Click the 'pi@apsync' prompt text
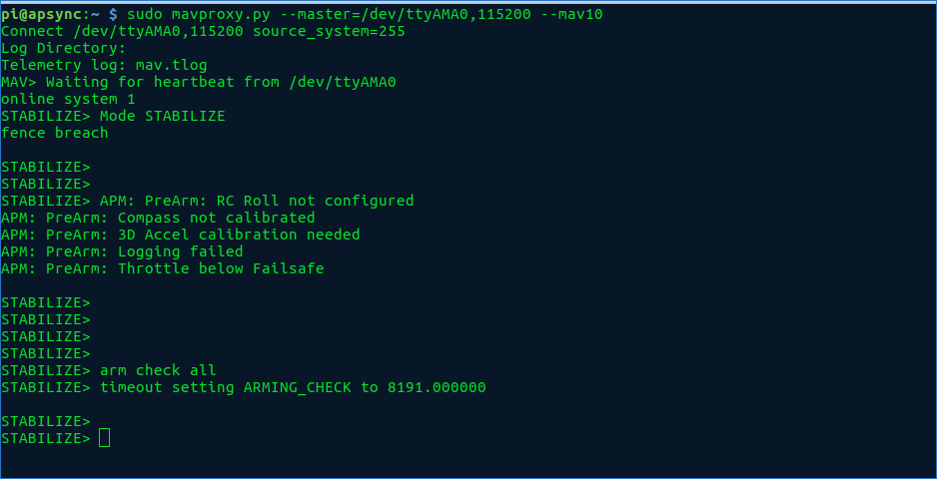The width and height of the screenshot is (937, 479). (41, 14)
